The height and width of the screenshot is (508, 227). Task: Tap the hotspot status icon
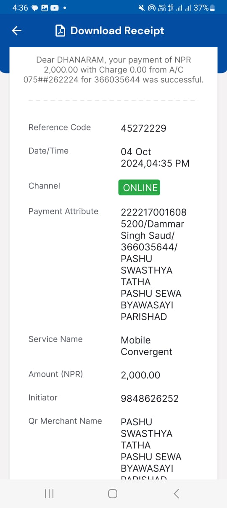152,8
